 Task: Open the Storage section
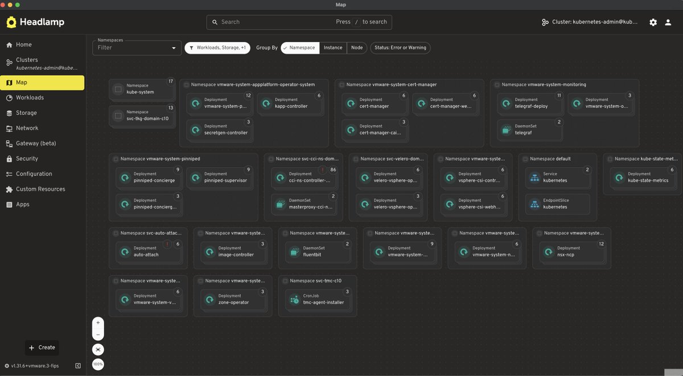coord(42,113)
